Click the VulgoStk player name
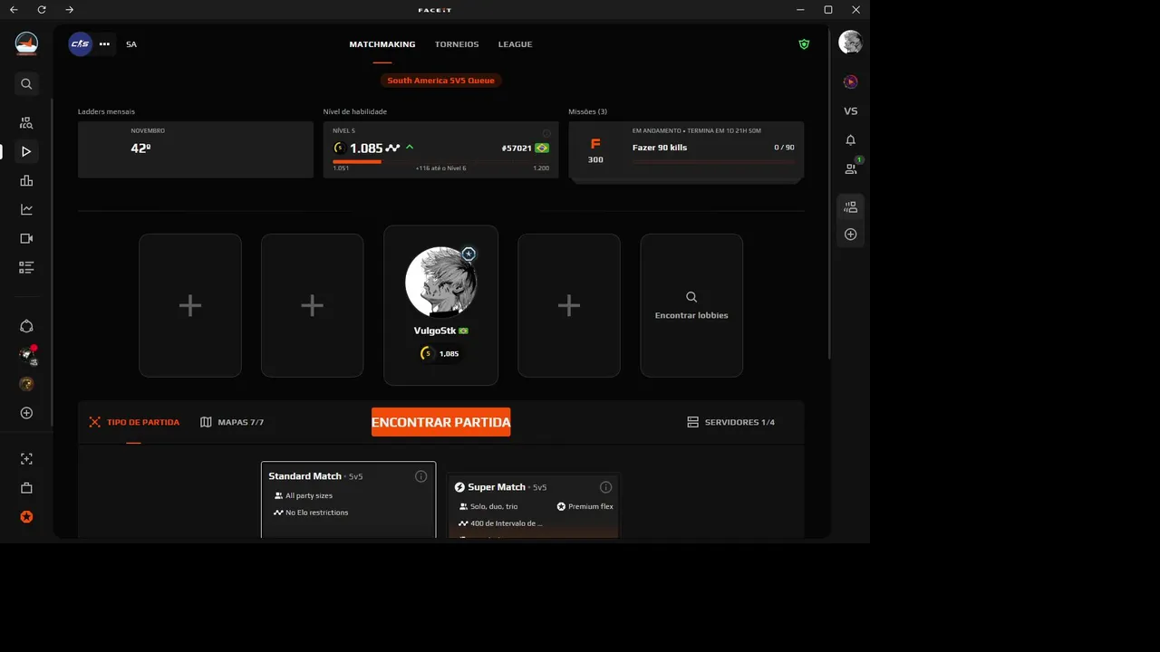Image resolution: width=1160 pixels, height=652 pixels. coord(435,331)
